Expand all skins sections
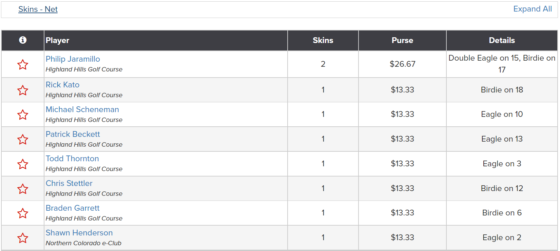 [533, 9]
